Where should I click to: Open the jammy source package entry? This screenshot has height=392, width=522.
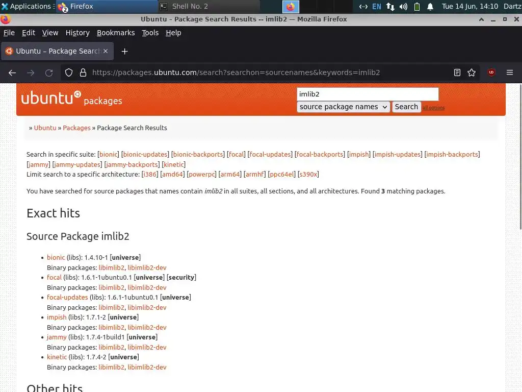(x=57, y=337)
